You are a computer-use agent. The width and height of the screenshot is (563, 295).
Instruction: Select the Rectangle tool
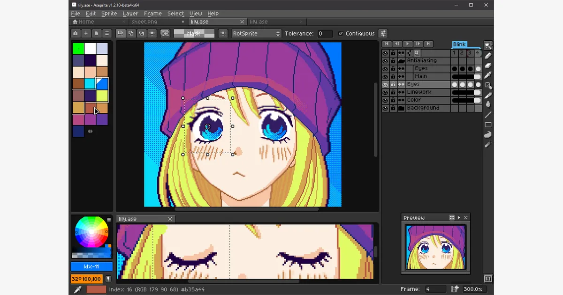[488, 125]
